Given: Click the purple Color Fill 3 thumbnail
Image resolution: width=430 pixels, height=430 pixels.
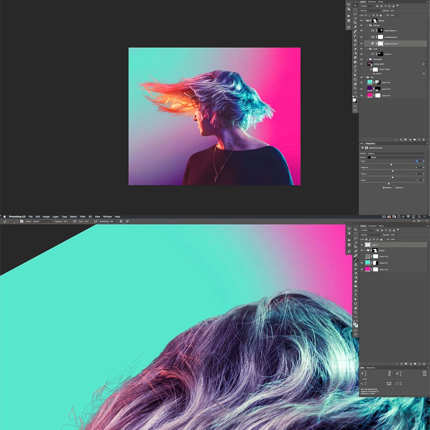Looking at the screenshot, I should [x=370, y=89].
